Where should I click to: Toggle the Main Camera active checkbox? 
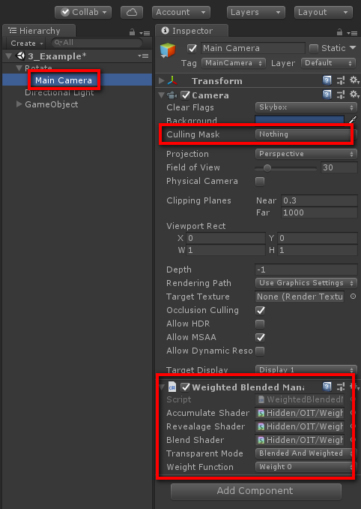click(192, 48)
